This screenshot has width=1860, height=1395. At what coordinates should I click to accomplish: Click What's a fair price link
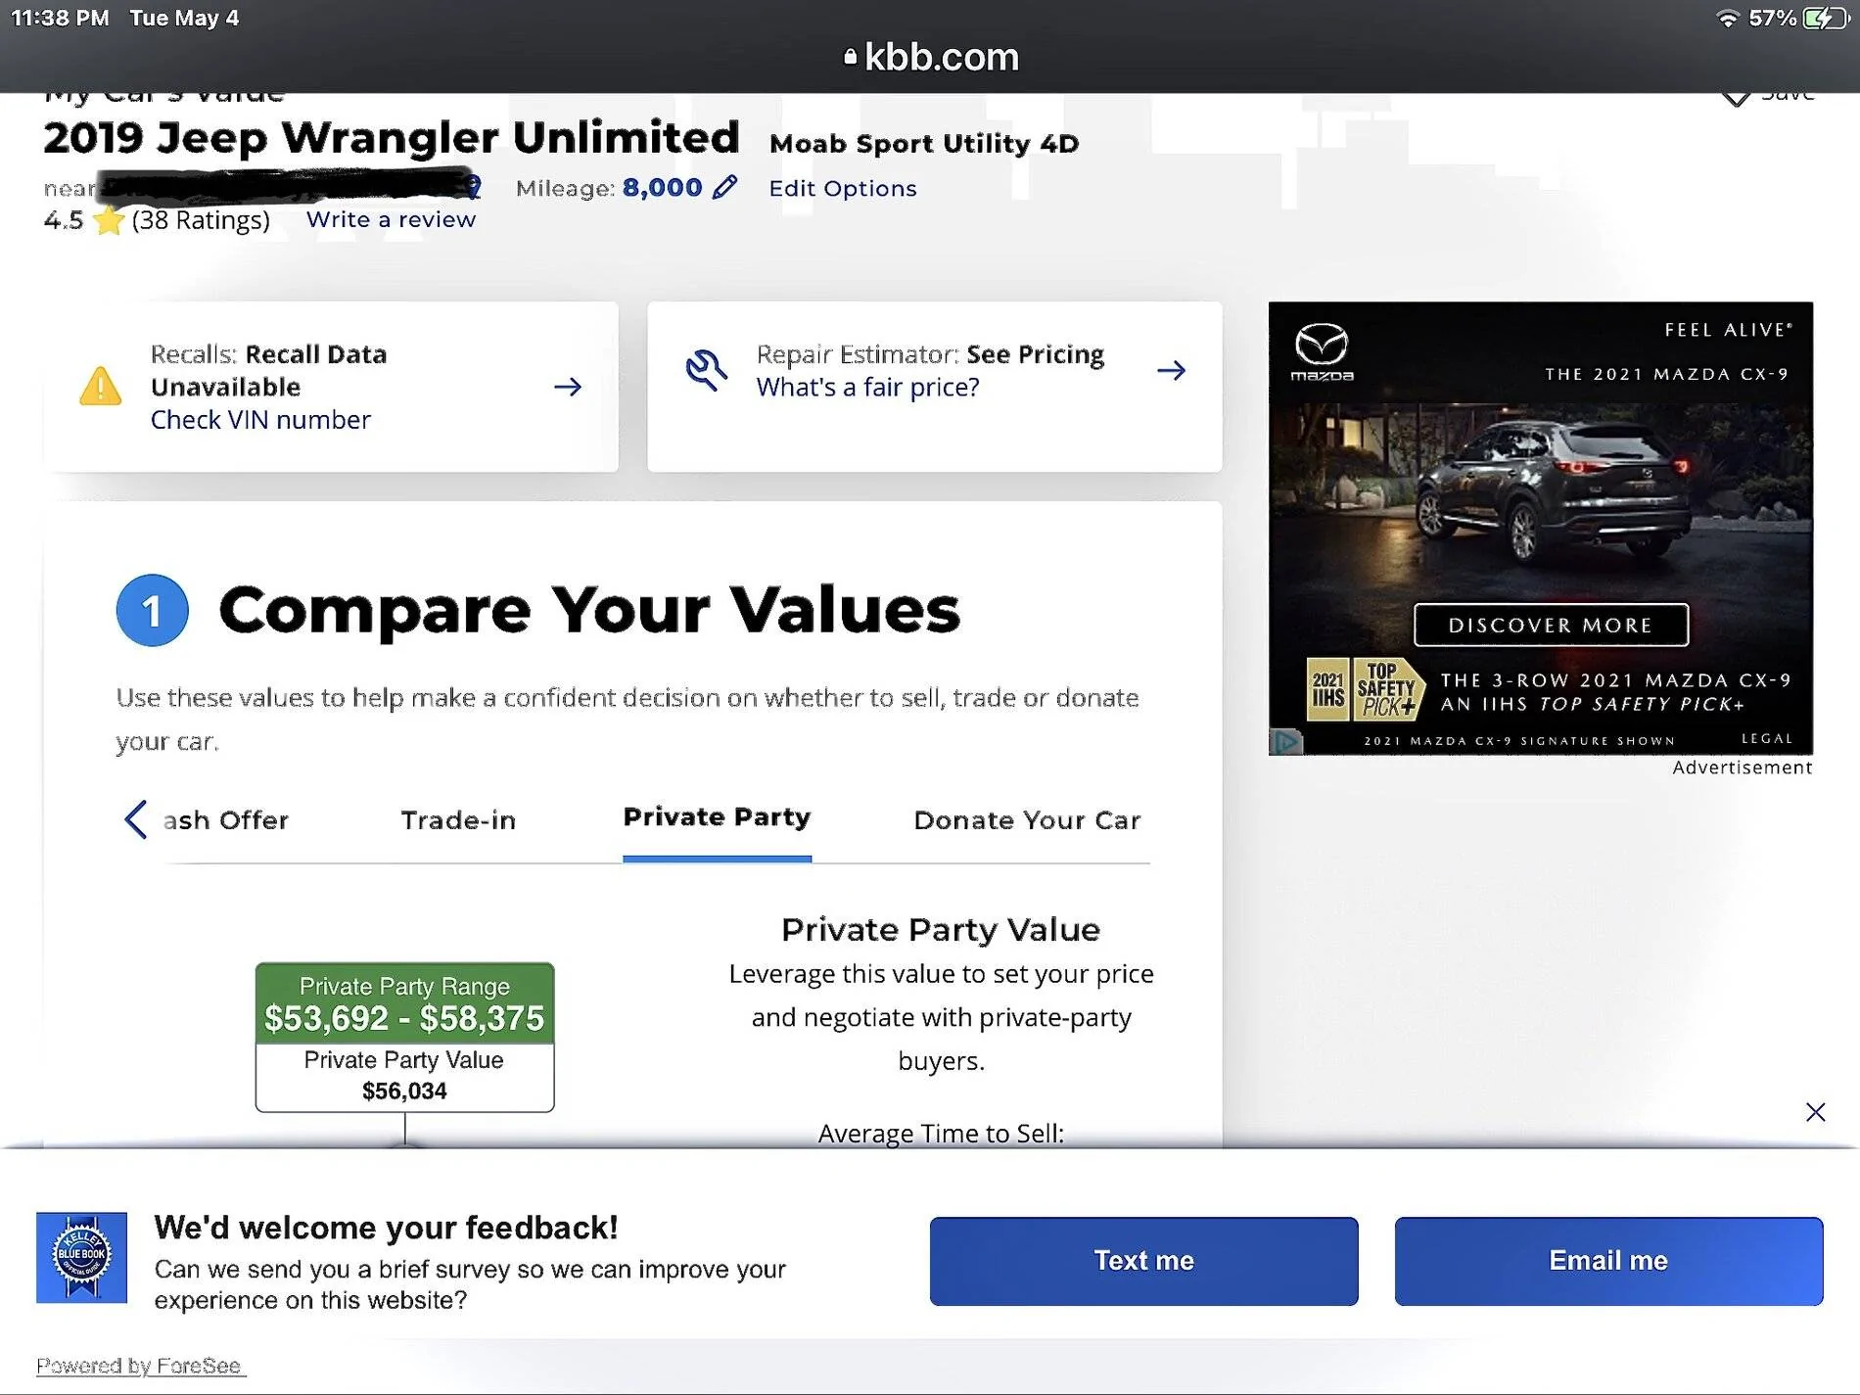click(x=867, y=388)
